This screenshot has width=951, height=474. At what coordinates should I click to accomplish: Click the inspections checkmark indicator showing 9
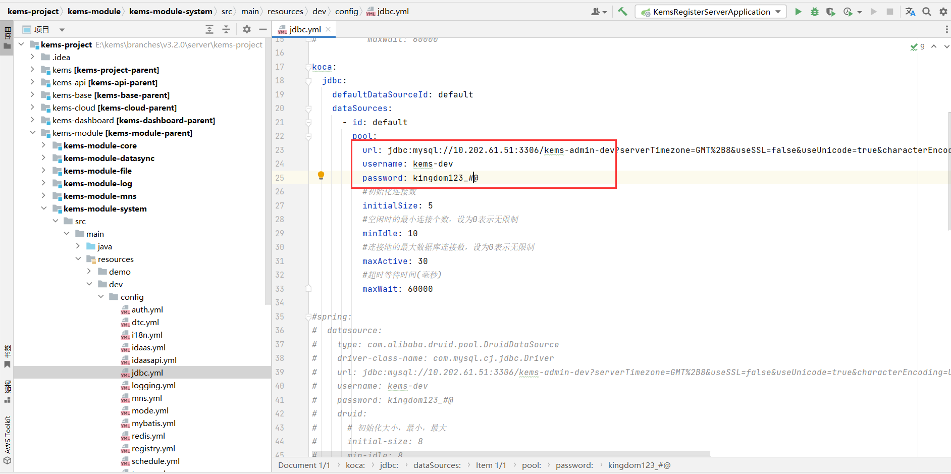917,47
